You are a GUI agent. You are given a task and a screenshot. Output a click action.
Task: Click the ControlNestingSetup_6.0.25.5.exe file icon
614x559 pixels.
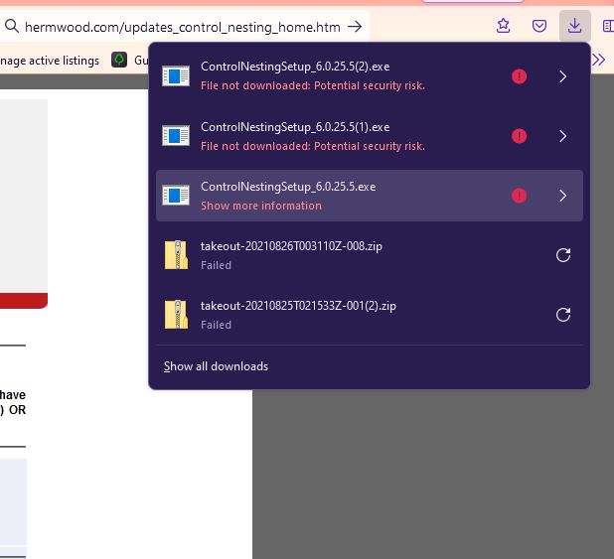point(176,195)
